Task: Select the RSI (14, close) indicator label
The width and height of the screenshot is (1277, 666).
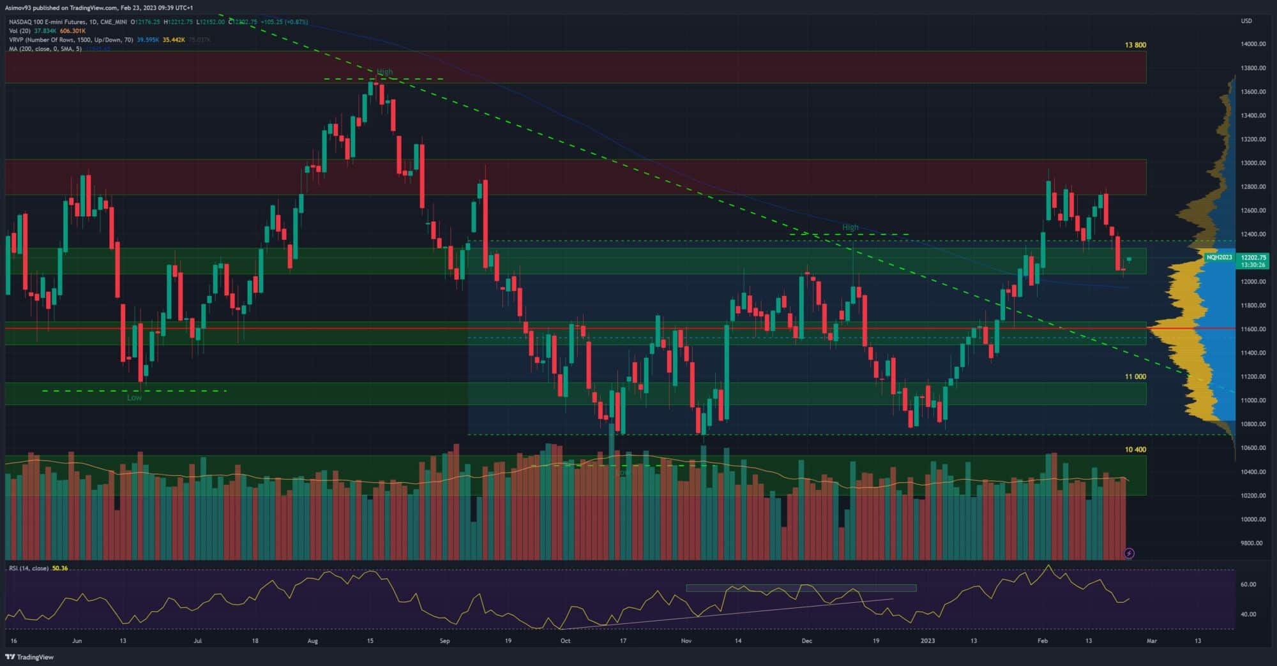Action: (29, 568)
